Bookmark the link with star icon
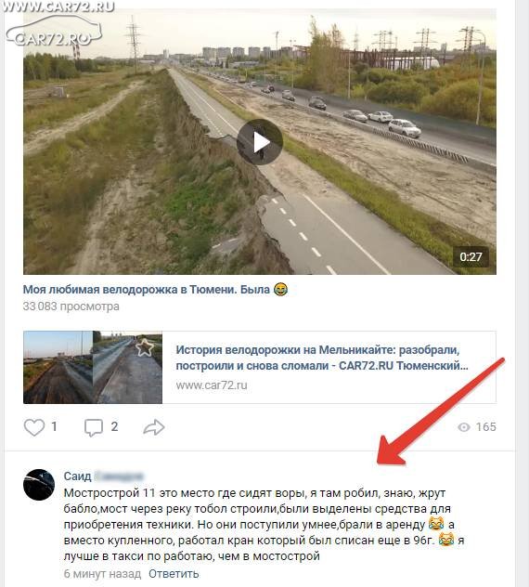The image size is (529, 587). [x=145, y=347]
